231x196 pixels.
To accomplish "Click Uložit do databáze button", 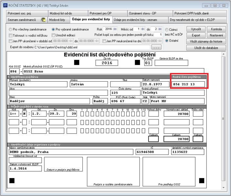I will (206, 48).
